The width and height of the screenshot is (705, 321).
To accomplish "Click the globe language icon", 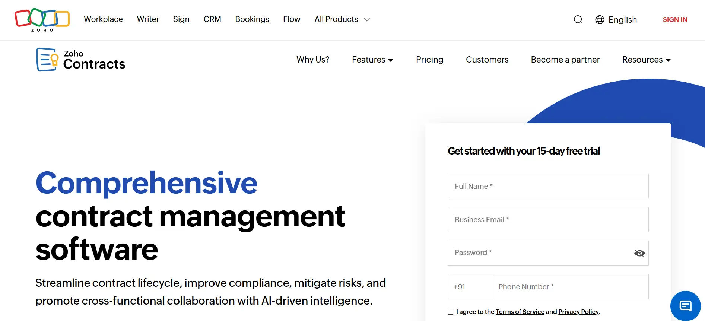I will (x=600, y=20).
